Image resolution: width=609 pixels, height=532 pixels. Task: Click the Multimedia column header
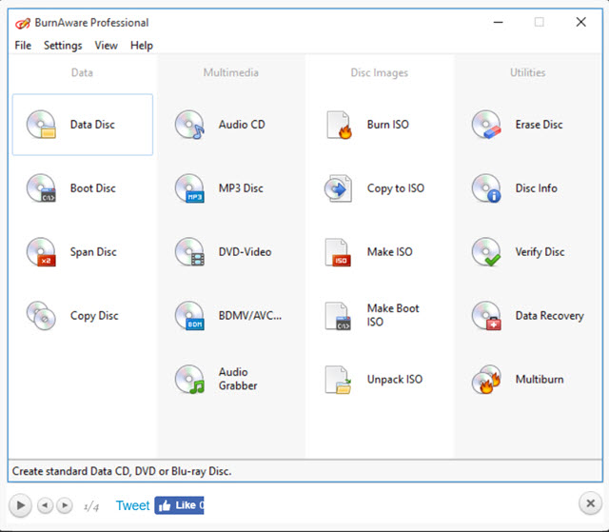[x=230, y=72]
